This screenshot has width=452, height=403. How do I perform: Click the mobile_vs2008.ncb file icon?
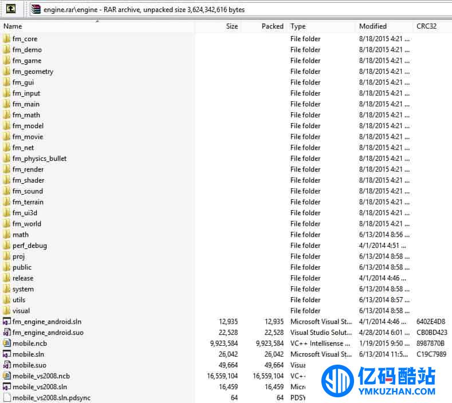(x=7, y=376)
